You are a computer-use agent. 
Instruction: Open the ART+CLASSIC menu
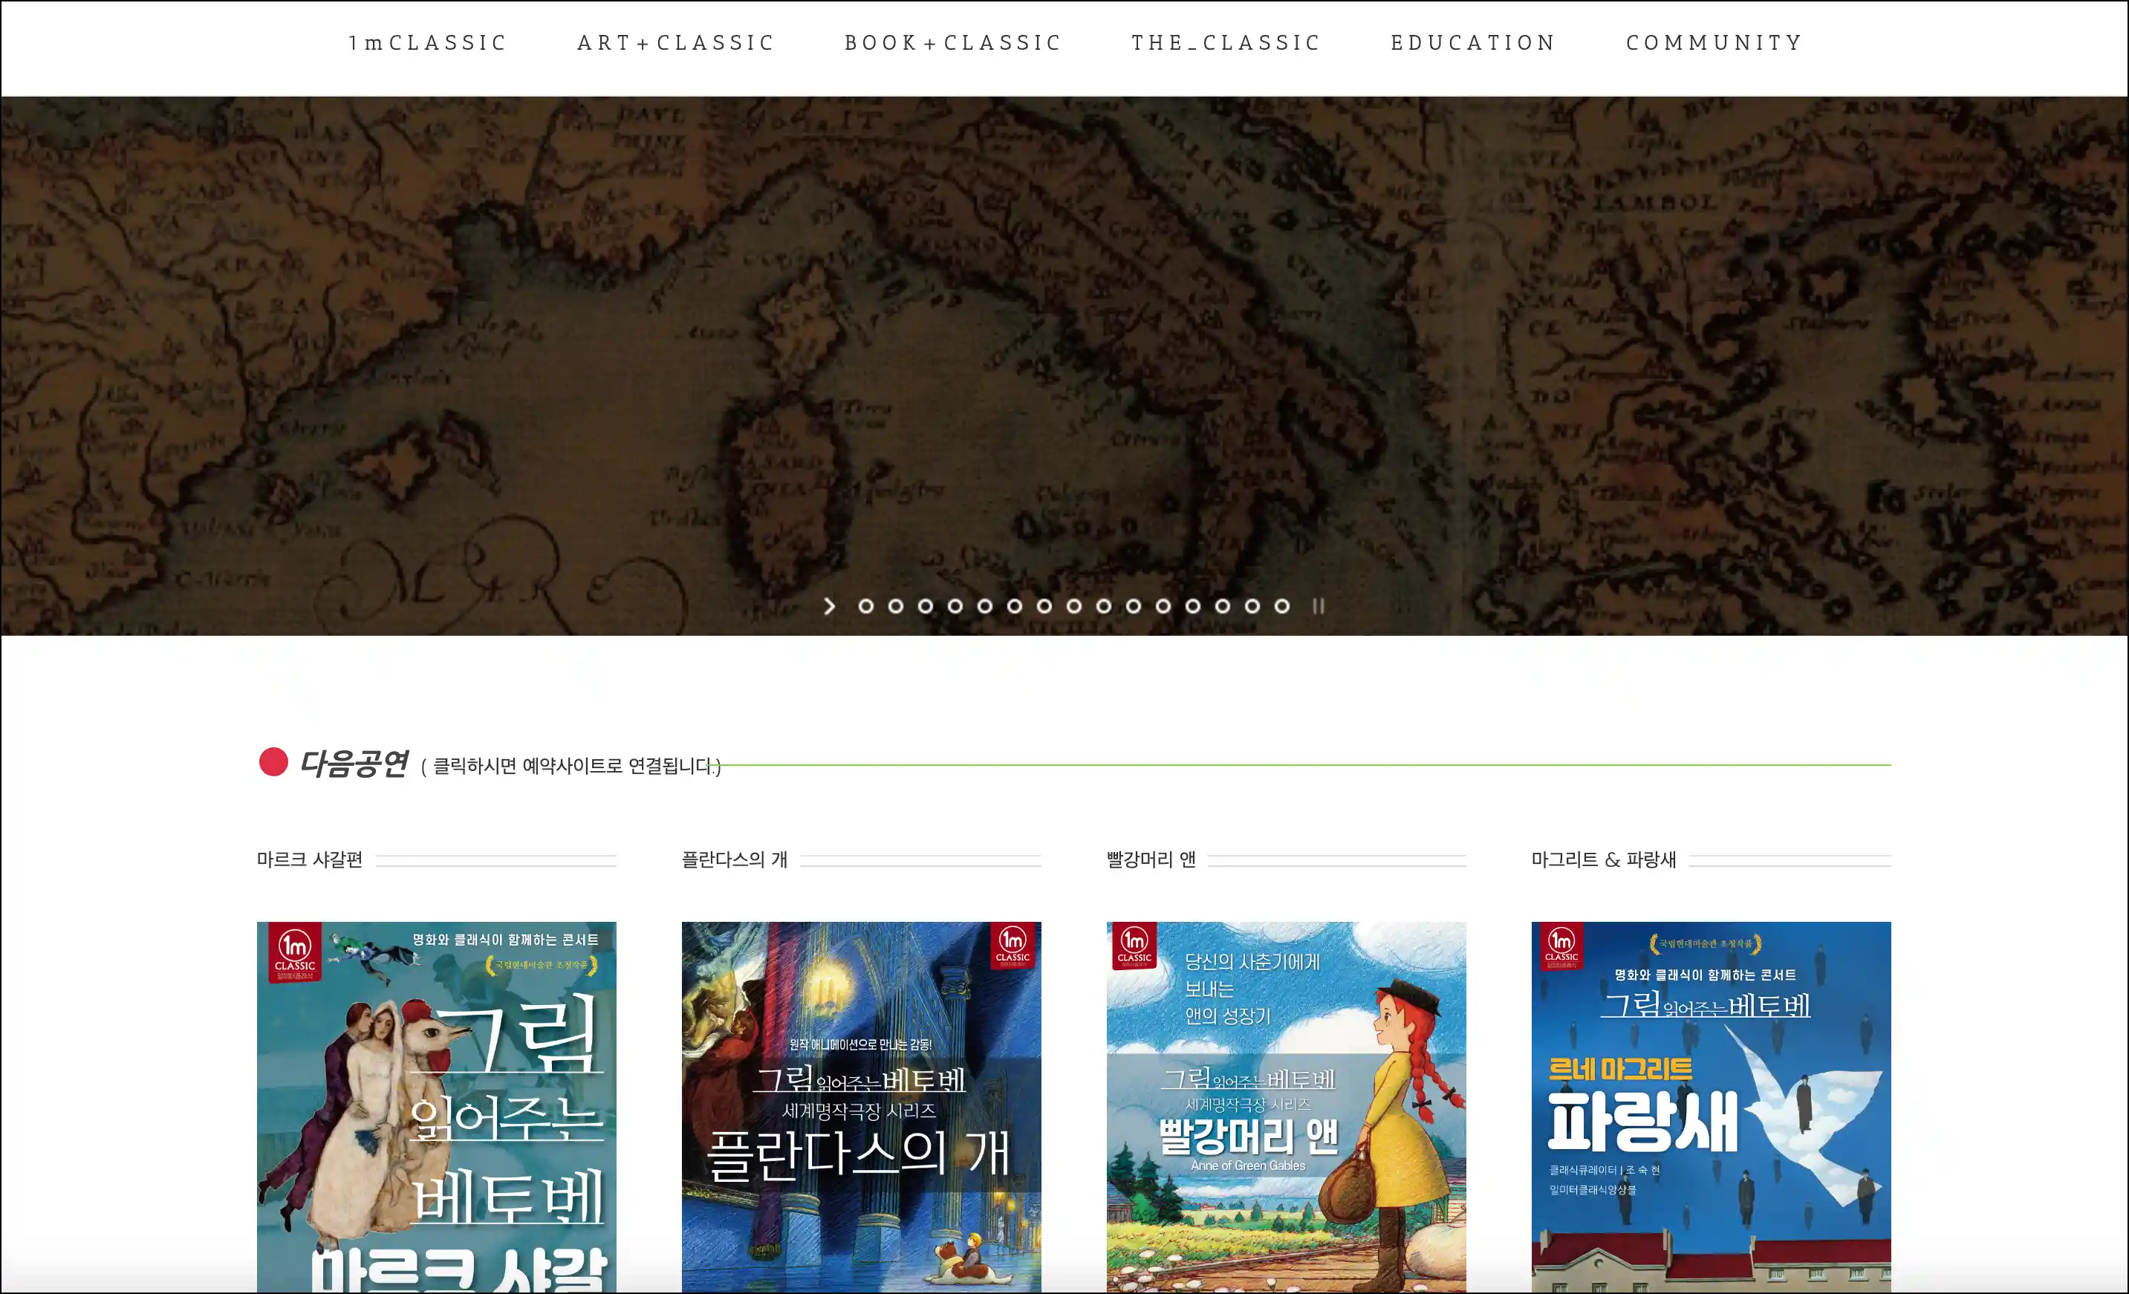(677, 42)
